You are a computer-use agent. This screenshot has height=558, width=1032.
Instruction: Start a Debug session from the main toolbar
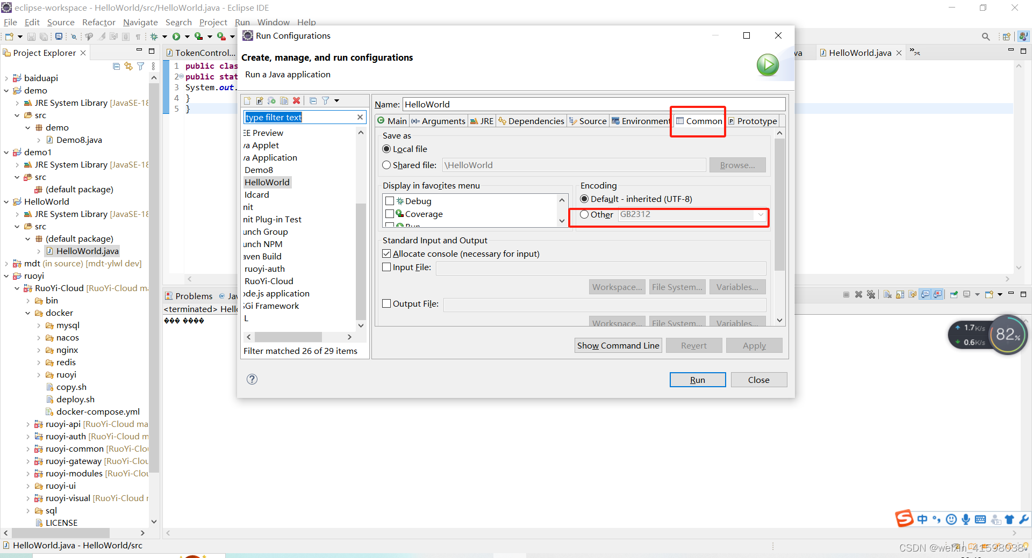[154, 36]
